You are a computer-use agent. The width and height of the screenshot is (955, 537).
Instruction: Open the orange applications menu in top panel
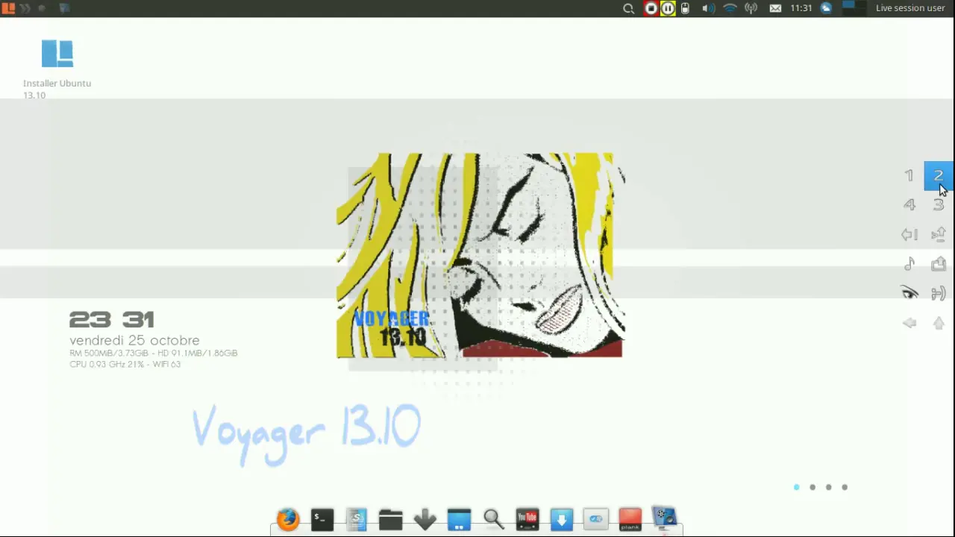pyautogui.click(x=8, y=8)
